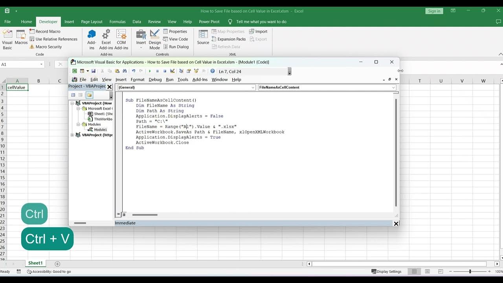
Task: Open the VBA Run menu
Action: 169,79
